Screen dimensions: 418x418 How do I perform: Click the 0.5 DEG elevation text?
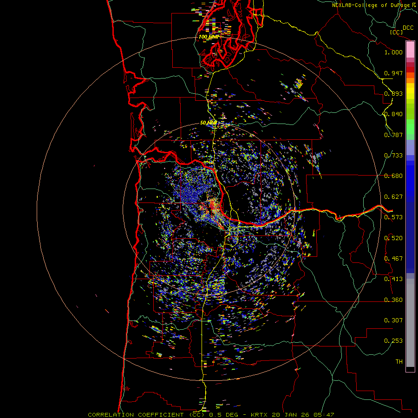(224, 415)
